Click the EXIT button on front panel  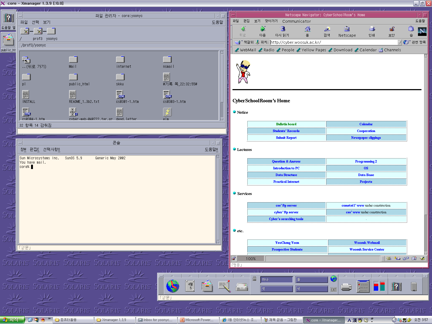(334, 290)
